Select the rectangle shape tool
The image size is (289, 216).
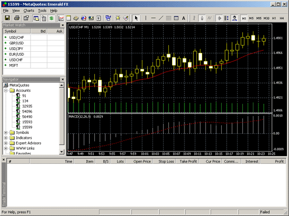176,18
